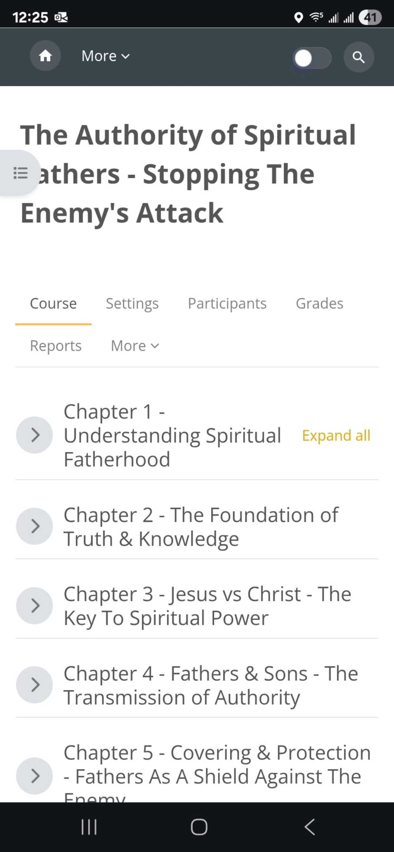
Task: Tap Android recent apps icon
Action: click(x=89, y=827)
